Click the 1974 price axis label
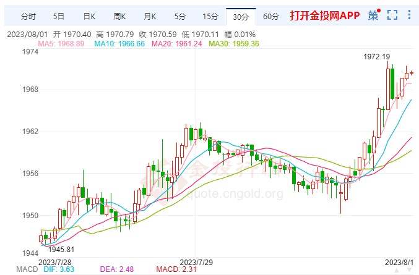Viewport: 419px width, 275px height. click(30, 52)
